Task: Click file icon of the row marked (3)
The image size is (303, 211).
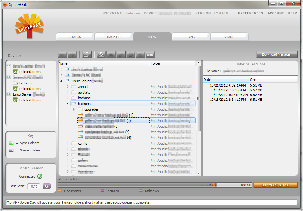Action: click(x=80, y=126)
